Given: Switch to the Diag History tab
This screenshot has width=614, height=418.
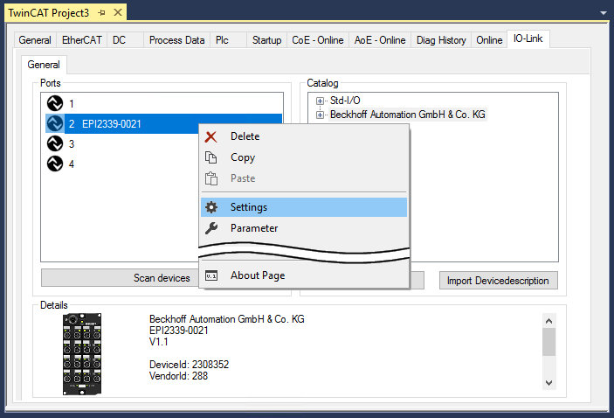Looking at the screenshot, I should tap(441, 40).
